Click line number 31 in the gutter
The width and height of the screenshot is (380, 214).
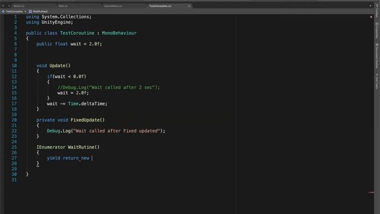pyautogui.click(x=14, y=180)
